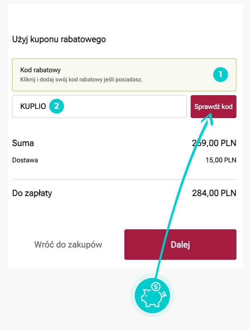250x330 pixels.
Task: Select the Użyj kuponu rabatowego heading
Action: tap(59, 40)
